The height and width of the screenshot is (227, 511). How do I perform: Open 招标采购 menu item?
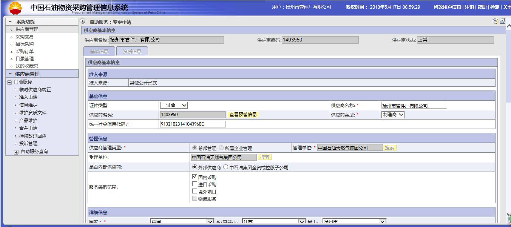point(25,44)
